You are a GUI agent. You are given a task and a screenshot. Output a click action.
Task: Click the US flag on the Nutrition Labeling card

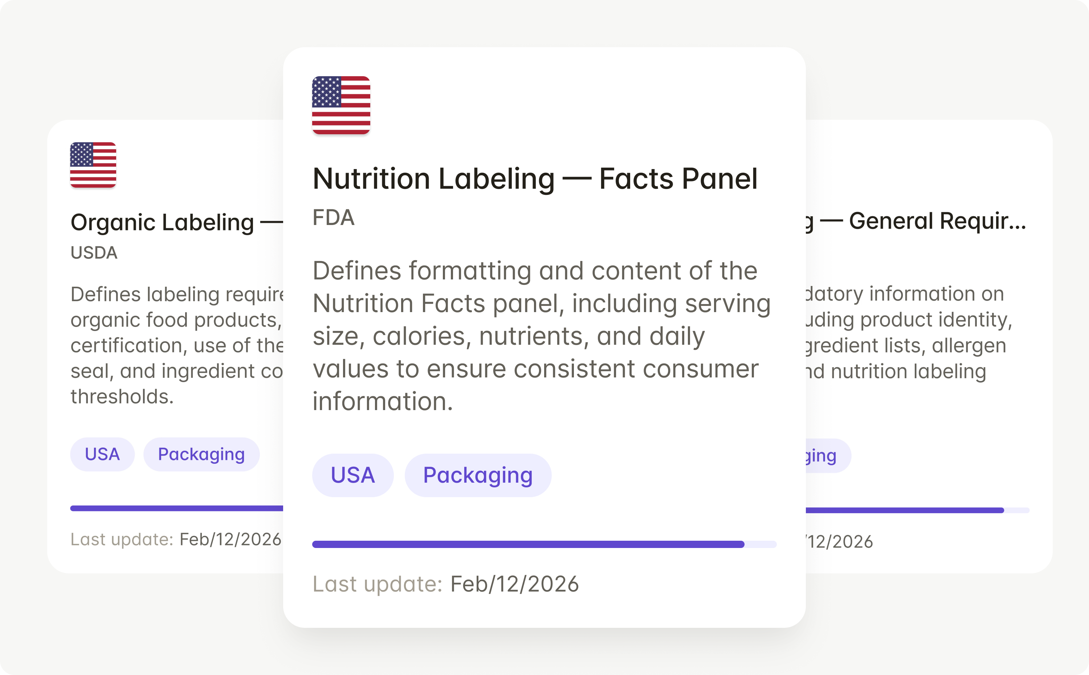tap(341, 105)
